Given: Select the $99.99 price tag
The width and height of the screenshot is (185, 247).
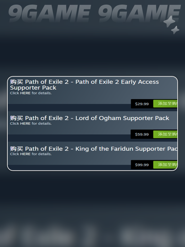Looking at the screenshot, I should (142, 165).
